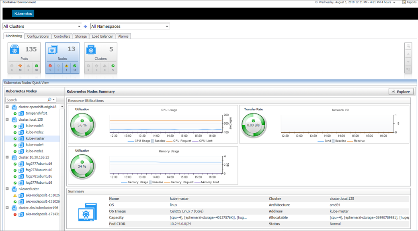Collapse the nAzurecluster tree node
This screenshot has height=231, width=418.
(7, 189)
